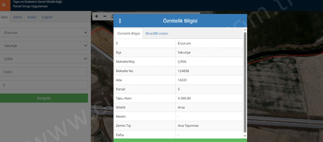Switch to the Bina/BB Listesi tab
Image resolution: width=323 pixels, height=142 pixels.
tap(156, 33)
